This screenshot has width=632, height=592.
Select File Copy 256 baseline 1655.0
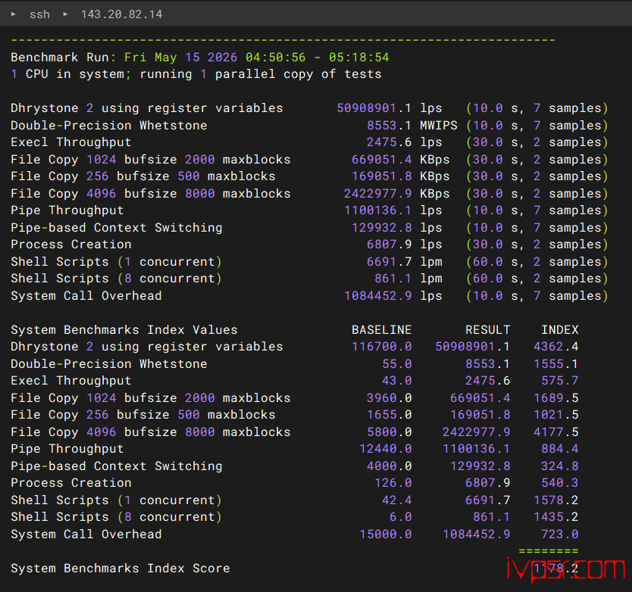[x=390, y=415]
